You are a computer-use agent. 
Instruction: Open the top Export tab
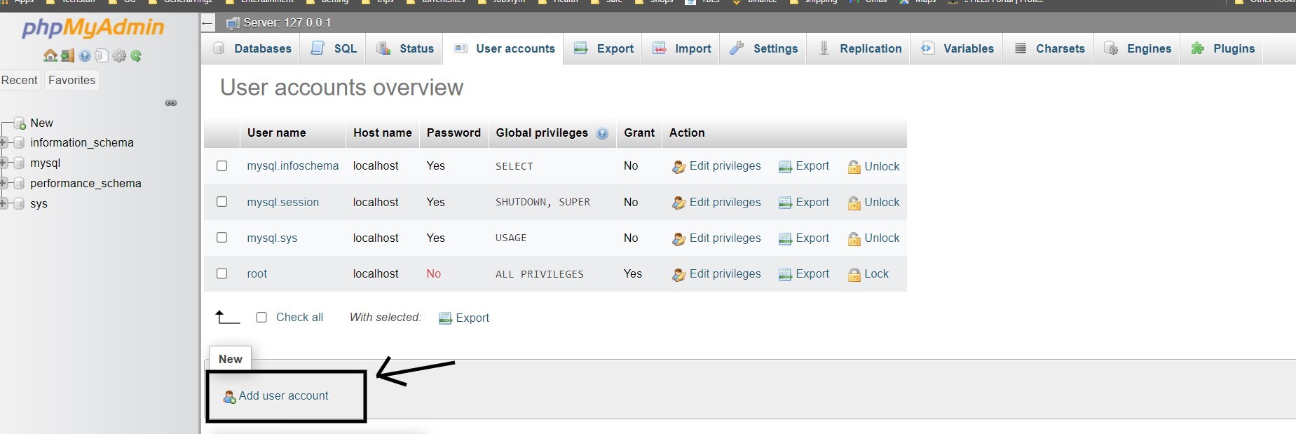point(603,48)
